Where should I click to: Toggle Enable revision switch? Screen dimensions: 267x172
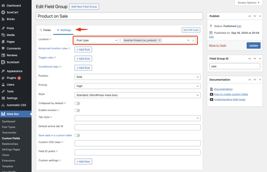[77, 110]
